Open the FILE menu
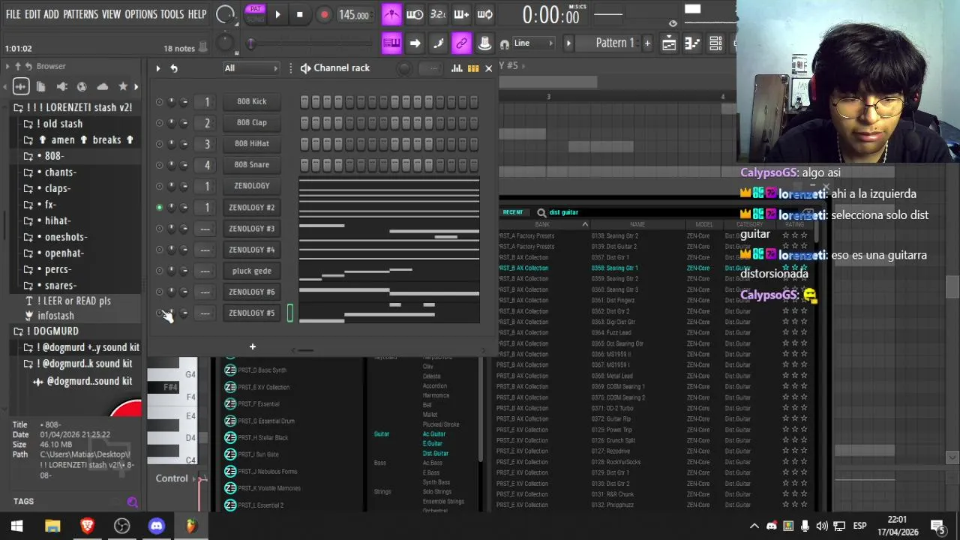 [13, 14]
